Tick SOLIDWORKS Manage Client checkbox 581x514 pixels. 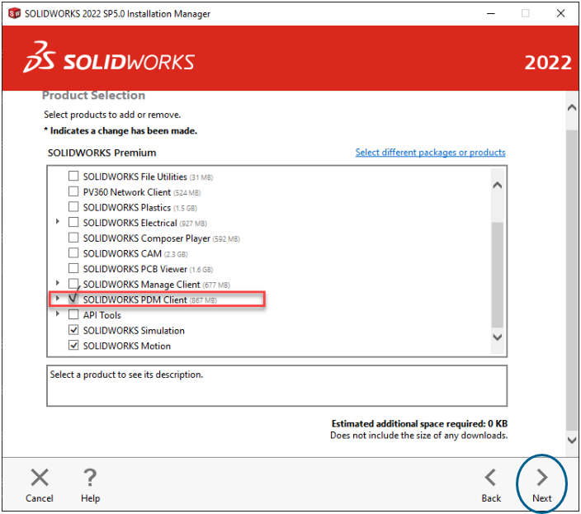(73, 284)
